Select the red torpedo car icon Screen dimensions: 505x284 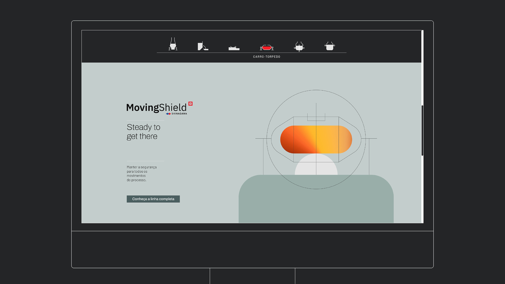coord(267,47)
